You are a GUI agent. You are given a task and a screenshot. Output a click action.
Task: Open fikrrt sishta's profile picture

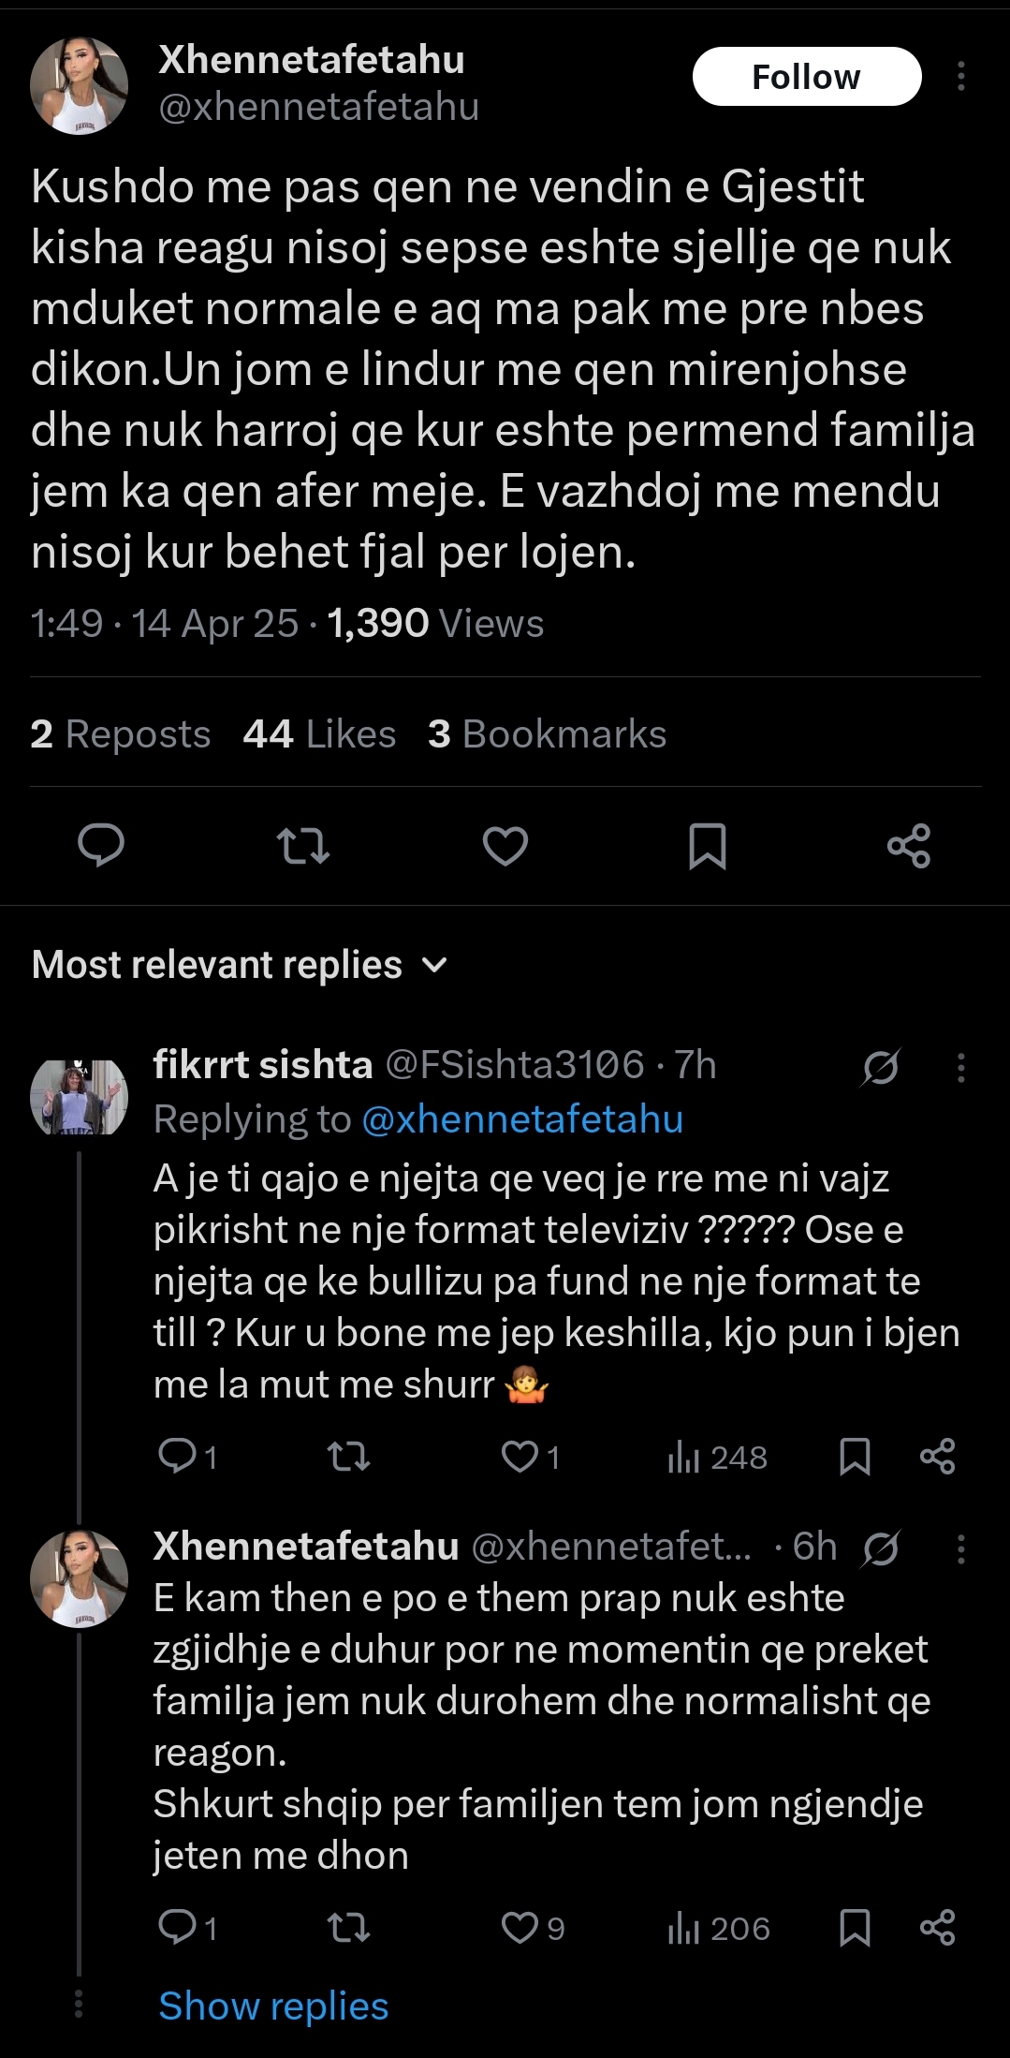pyautogui.click(x=79, y=1097)
